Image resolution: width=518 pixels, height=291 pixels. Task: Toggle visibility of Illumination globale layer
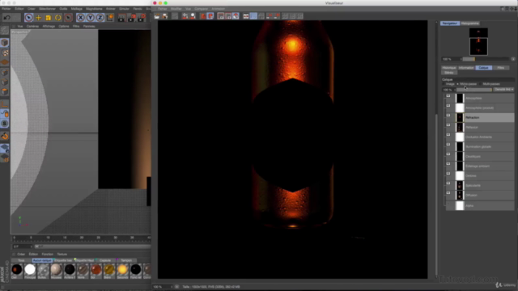[x=448, y=145]
